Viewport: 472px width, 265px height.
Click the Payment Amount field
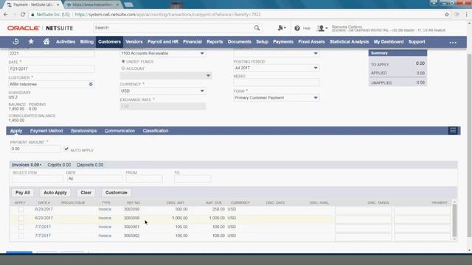pyautogui.click(x=35, y=149)
